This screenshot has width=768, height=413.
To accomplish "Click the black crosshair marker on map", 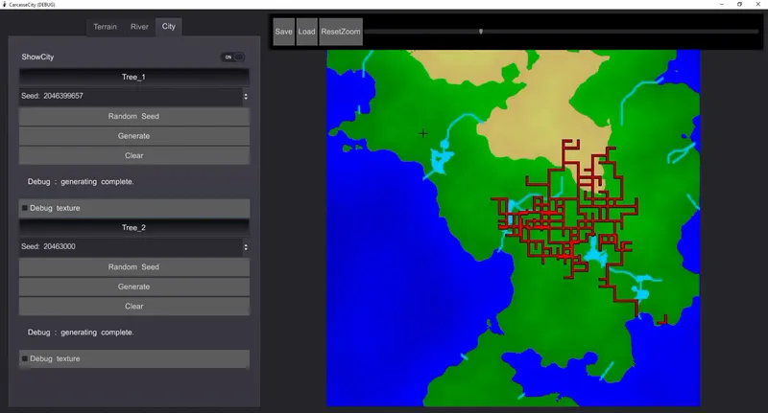I will point(423,133).
